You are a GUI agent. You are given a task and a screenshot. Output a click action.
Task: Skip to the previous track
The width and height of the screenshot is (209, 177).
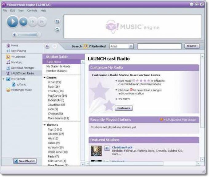pos(33,22)
